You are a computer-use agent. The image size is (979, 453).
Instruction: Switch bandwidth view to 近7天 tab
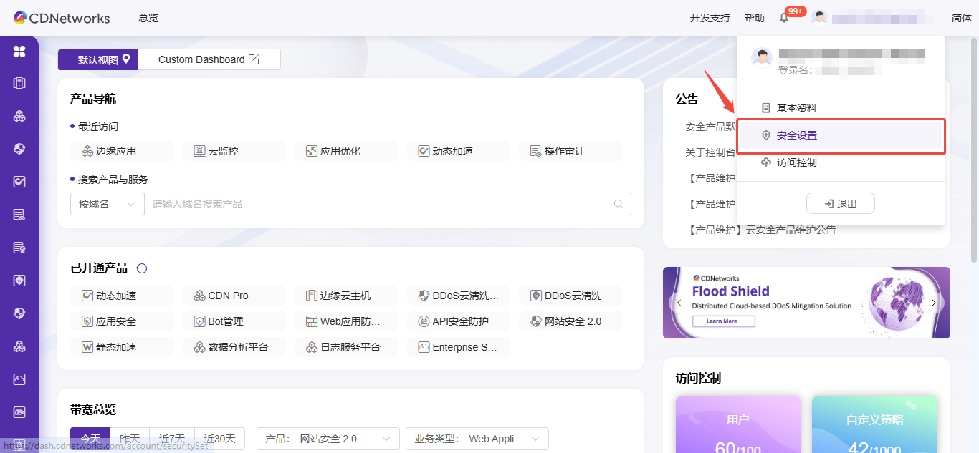pos(172,438)
